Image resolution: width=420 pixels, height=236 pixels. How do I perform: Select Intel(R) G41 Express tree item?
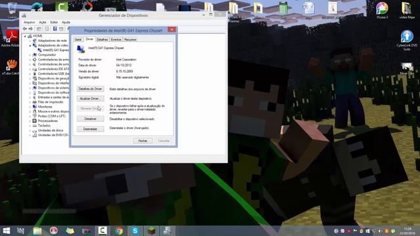tap(56, 50)
